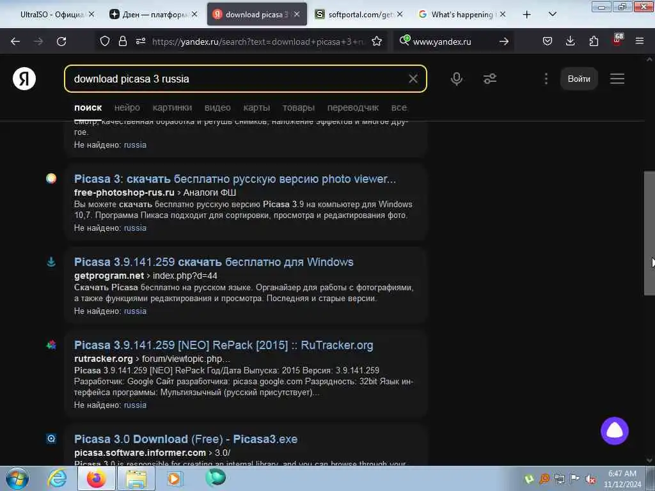Select the переводчик search category
Viewport: 655px width, 491px height.
[353, 107]
